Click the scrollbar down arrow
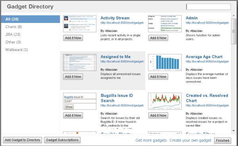The width and height of the screenshot is (238, 146). [234, 131]
